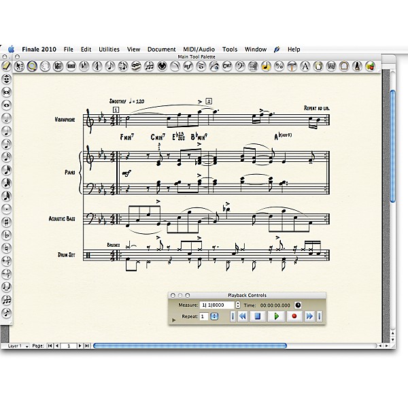Click the Measure field stepper arrows
This screenshot has width=408, height=408.
237,305
